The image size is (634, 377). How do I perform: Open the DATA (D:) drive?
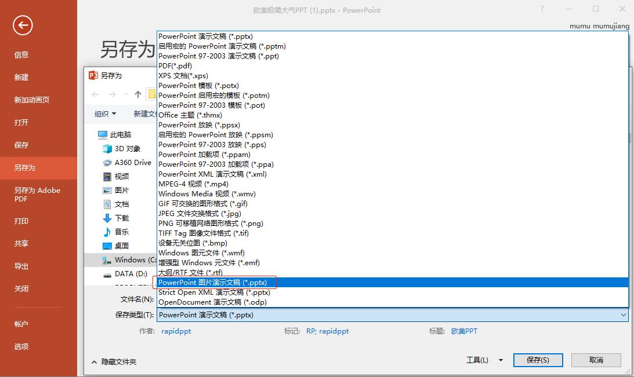click(131, 274)
